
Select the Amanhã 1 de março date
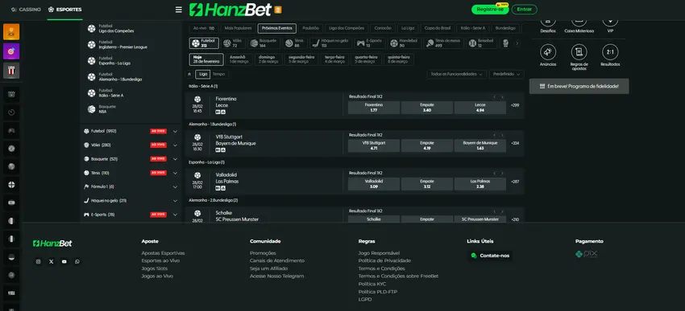239,59
